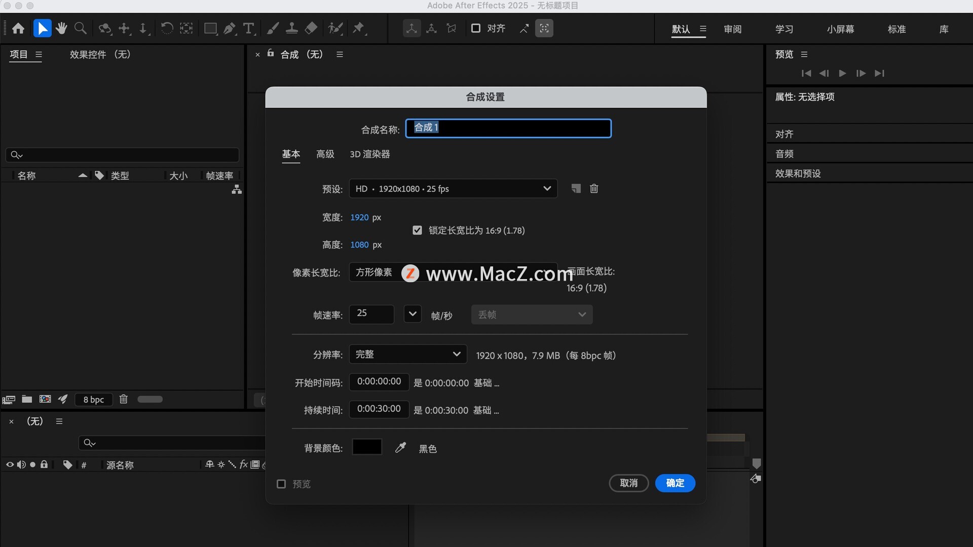Image resolution: width=973 pixels, height=547 pixels.
Task: Click the 持续时间 duration field
Action: [379, 409]
